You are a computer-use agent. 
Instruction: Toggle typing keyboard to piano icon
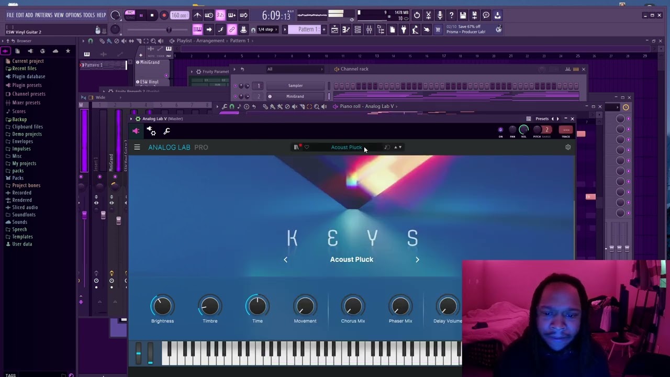(x=197, y=29)
